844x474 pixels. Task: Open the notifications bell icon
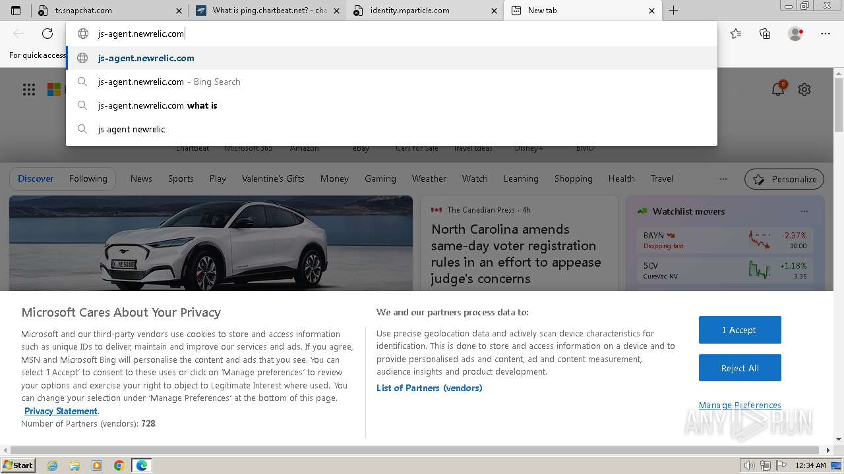click(x=778, y=90)
